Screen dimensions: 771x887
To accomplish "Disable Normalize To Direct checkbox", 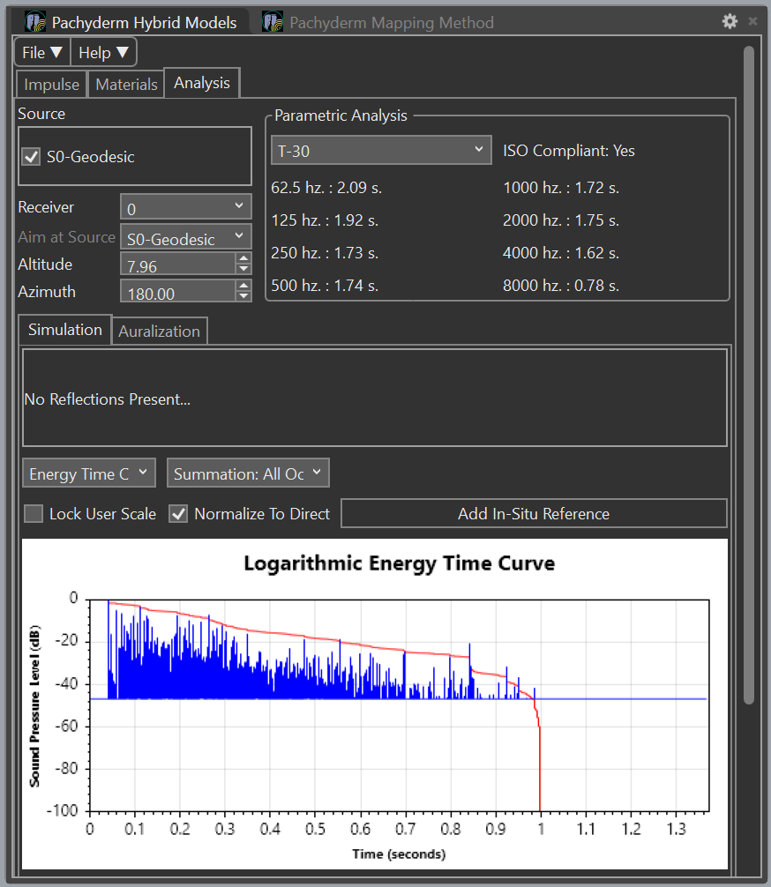I will click(179, 514).
